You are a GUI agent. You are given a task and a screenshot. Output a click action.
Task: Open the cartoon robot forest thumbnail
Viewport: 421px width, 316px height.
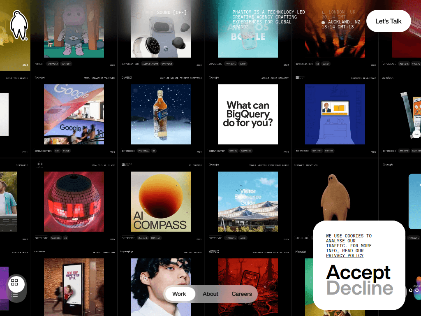pyautogui.click(x=74, y=30)
